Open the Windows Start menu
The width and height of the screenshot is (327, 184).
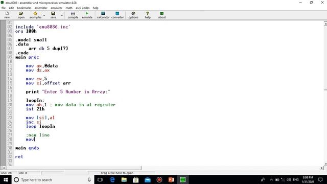click(x=6, y=179)
